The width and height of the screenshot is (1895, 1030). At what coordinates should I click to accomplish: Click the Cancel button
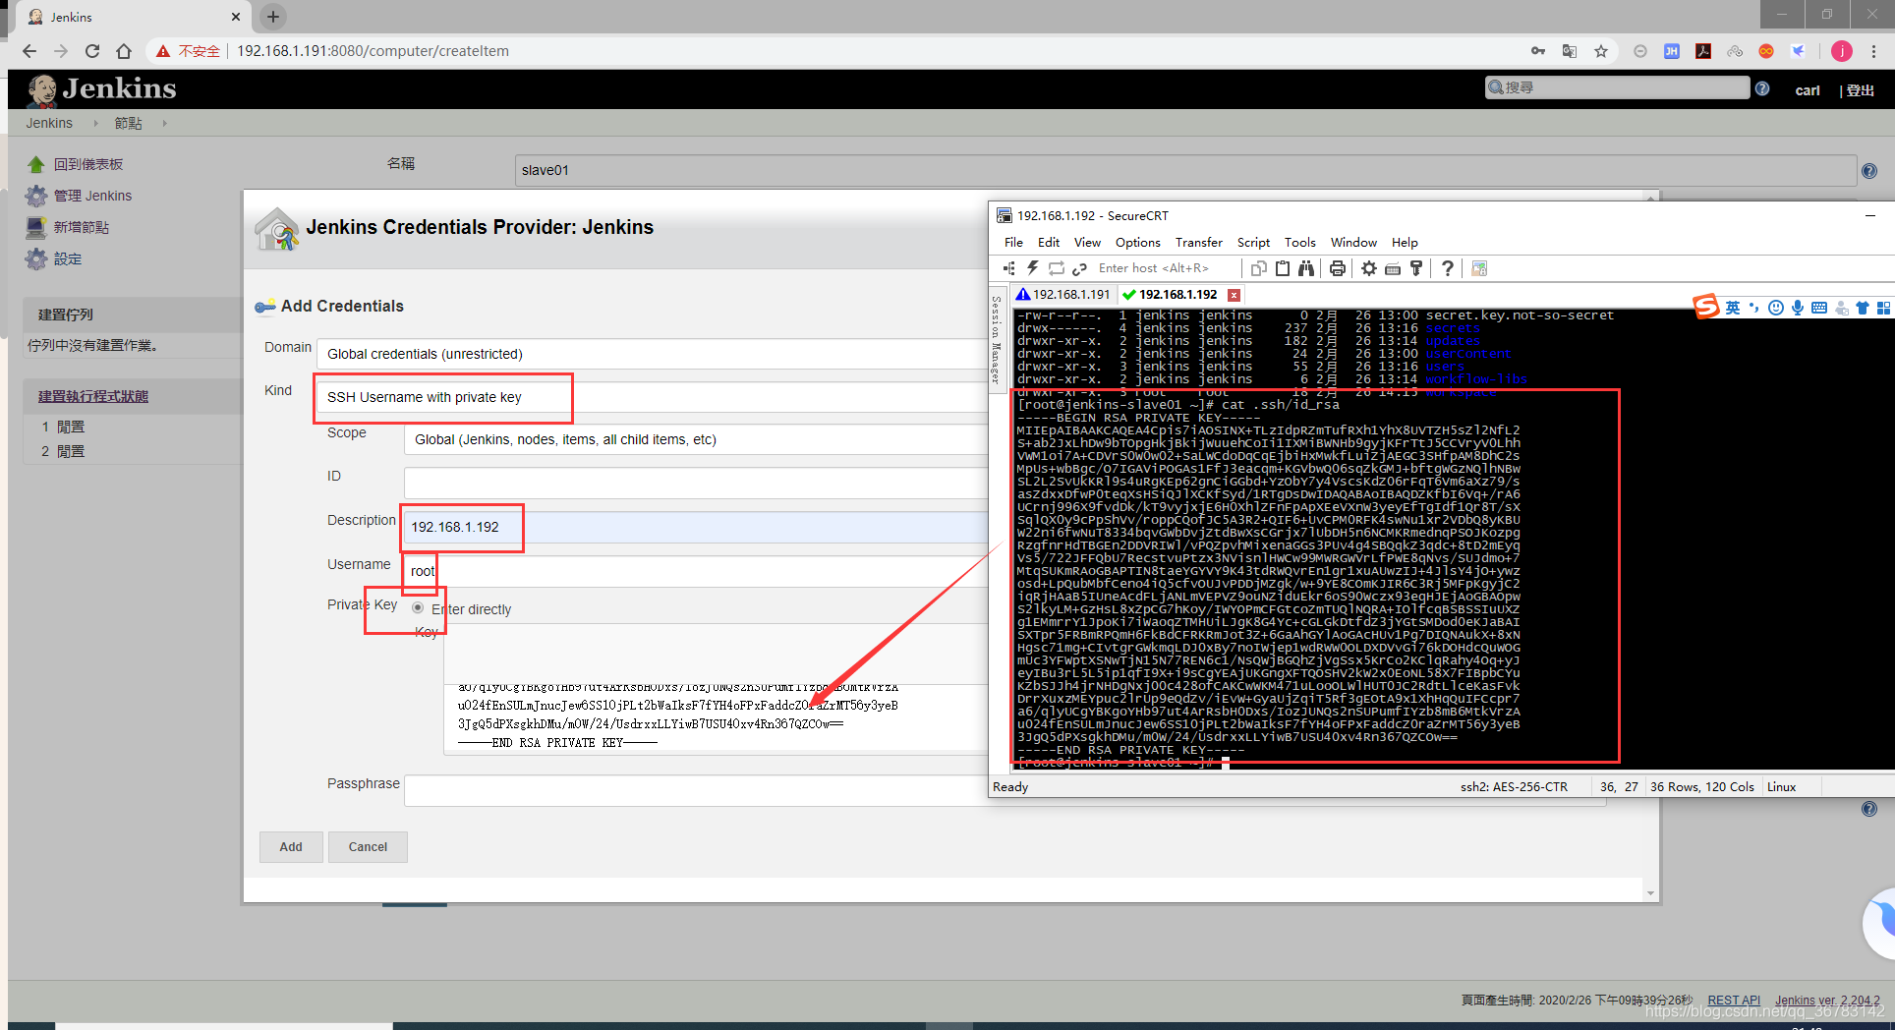368,847
